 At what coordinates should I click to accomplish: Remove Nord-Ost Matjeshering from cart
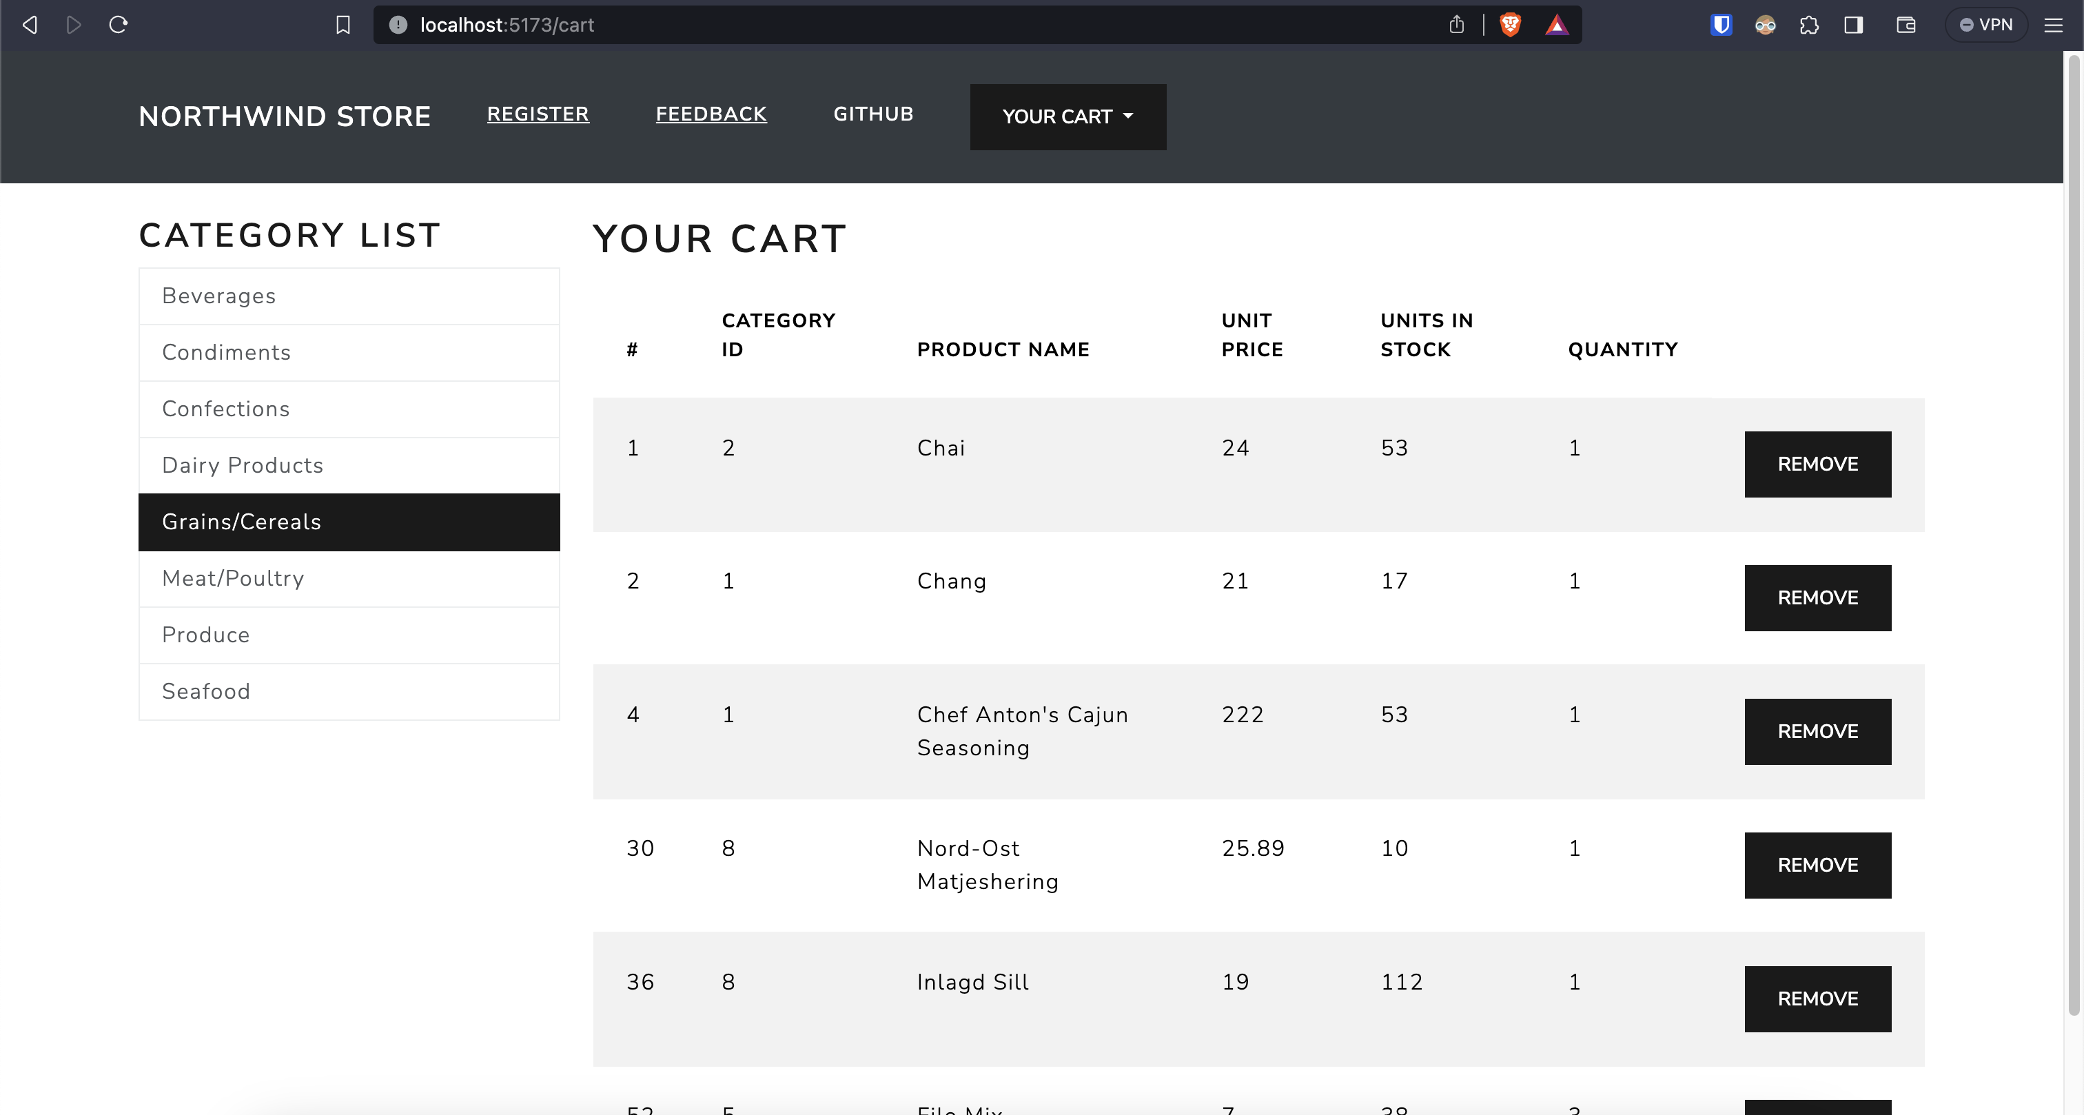tap(1817, 865)
